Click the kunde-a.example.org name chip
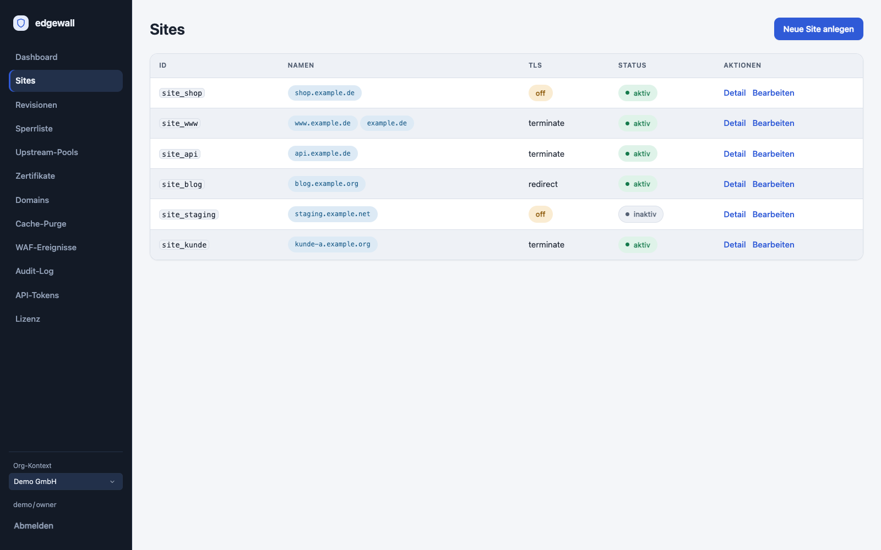This screenshot has height=550, width=881. pyautogui.click(x=333, y=244)
